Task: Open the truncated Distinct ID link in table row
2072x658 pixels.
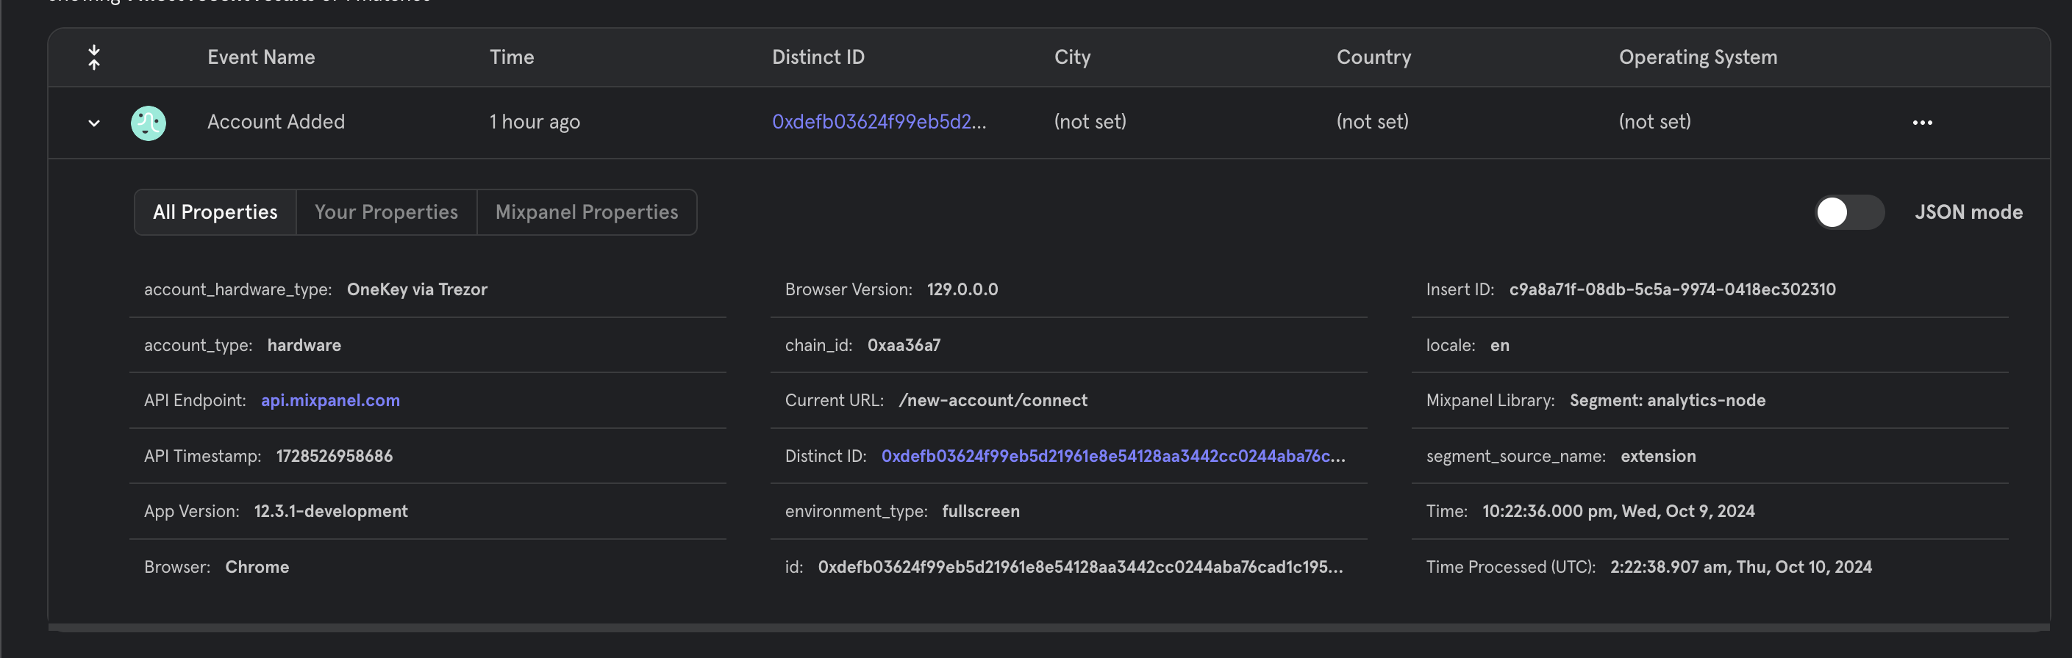Action: 879,121
